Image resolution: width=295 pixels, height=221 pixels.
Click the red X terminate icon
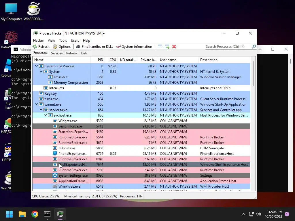pyautogui.click(x=174, y=47)
